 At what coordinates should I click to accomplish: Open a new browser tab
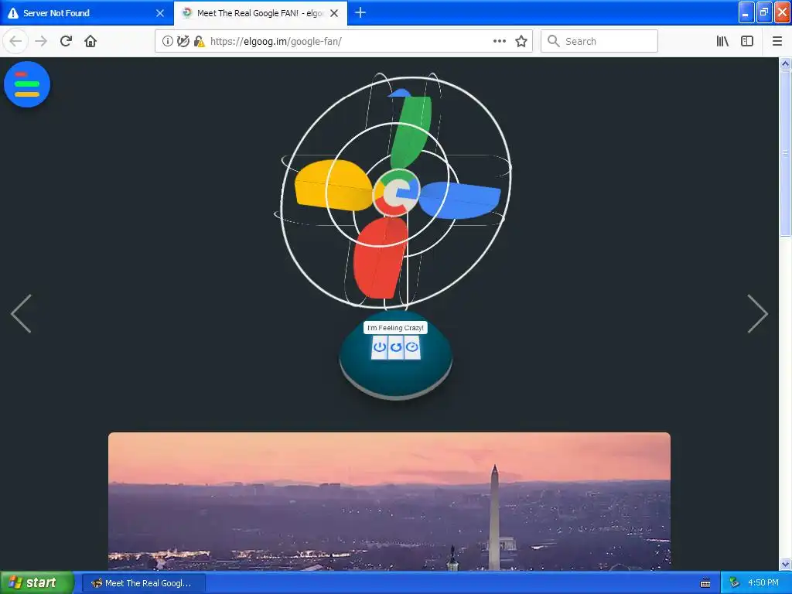tap(360, 12)
